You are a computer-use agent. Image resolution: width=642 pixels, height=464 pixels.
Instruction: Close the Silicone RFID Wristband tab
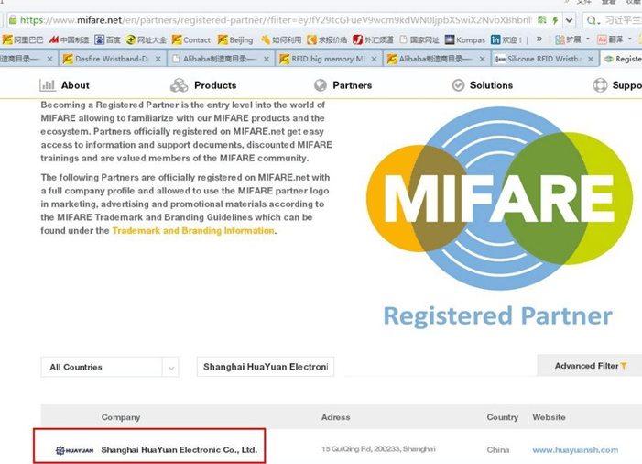591,59
